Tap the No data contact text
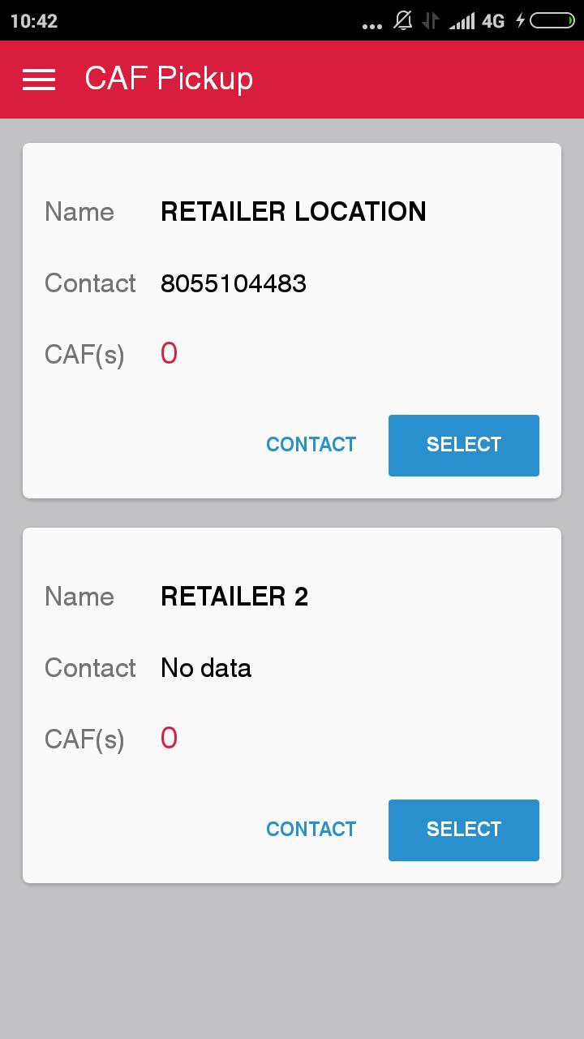 pyautogui.click(x=206, y=668)
